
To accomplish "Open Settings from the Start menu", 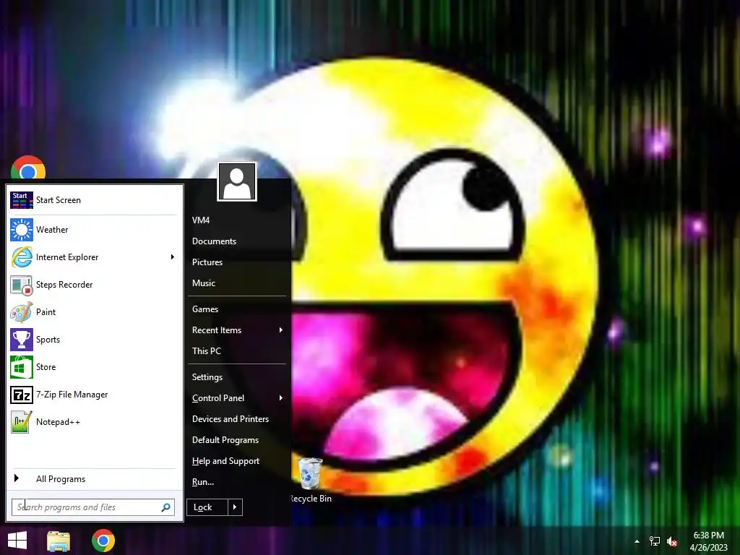I will pyautogui.click(x=207, y=377).
